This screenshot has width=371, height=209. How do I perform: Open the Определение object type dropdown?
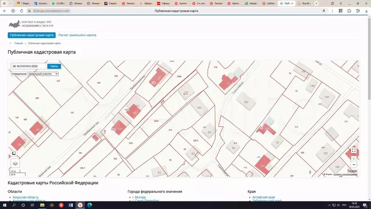(x=43, y=74)
